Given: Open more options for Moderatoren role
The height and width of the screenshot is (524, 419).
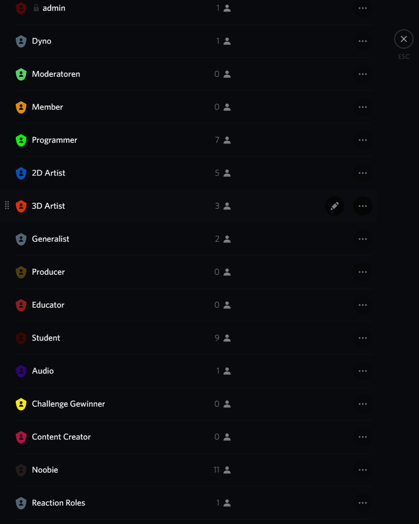Looking at the screenshot, I should click(363, 74).
